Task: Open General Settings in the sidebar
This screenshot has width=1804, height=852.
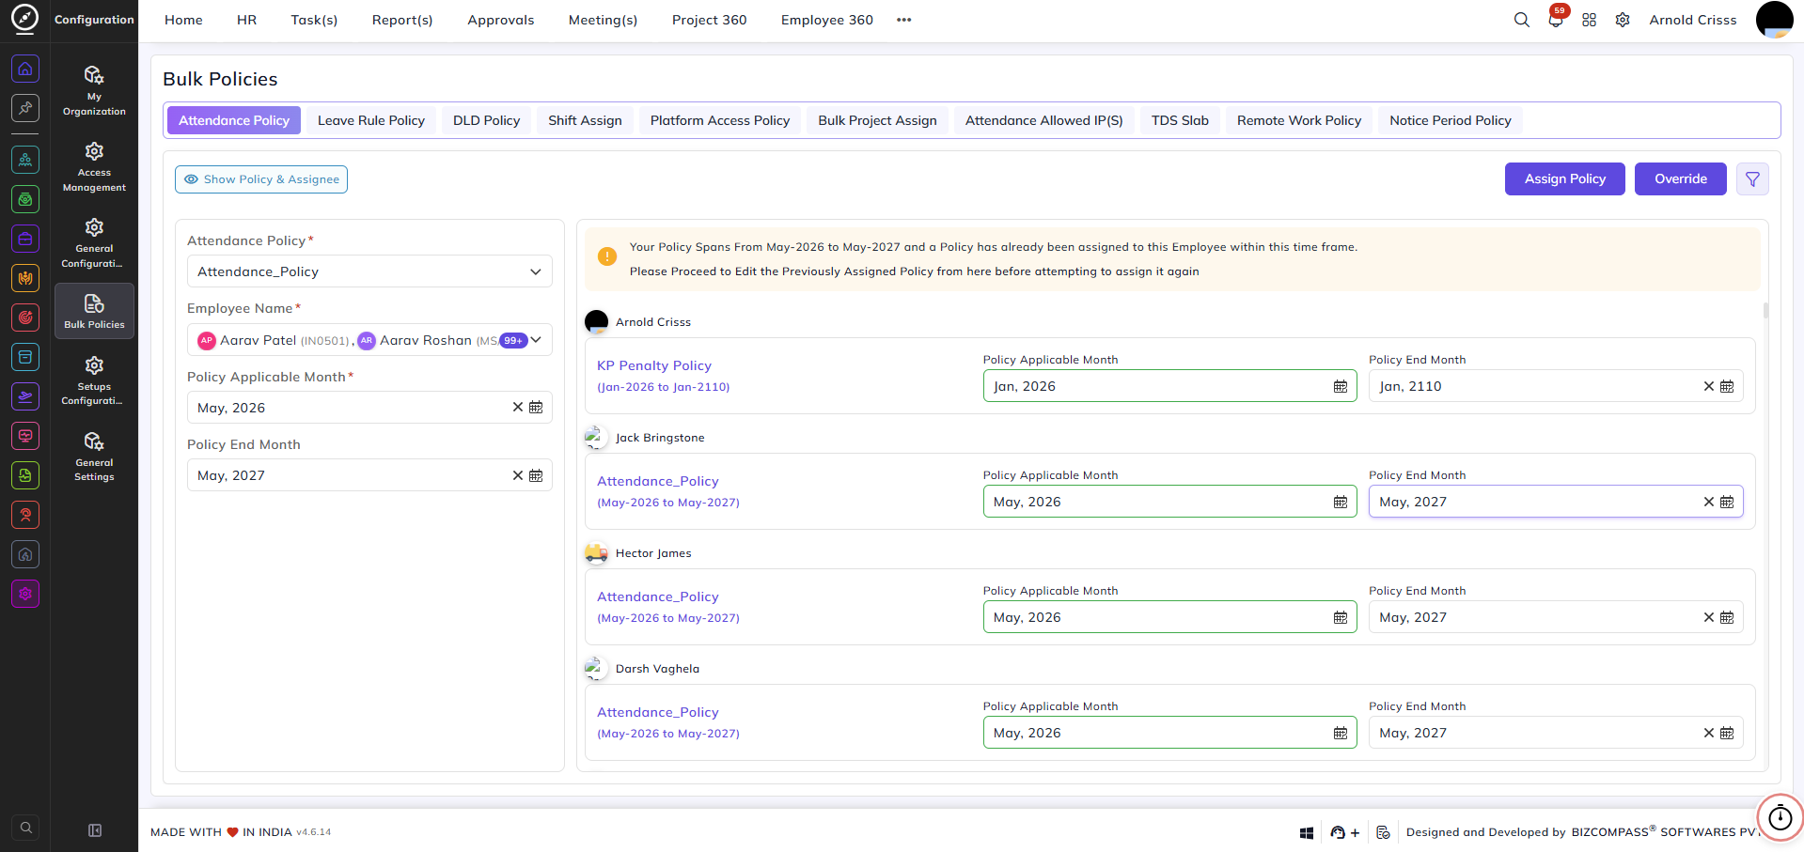Action: (94, 456)
